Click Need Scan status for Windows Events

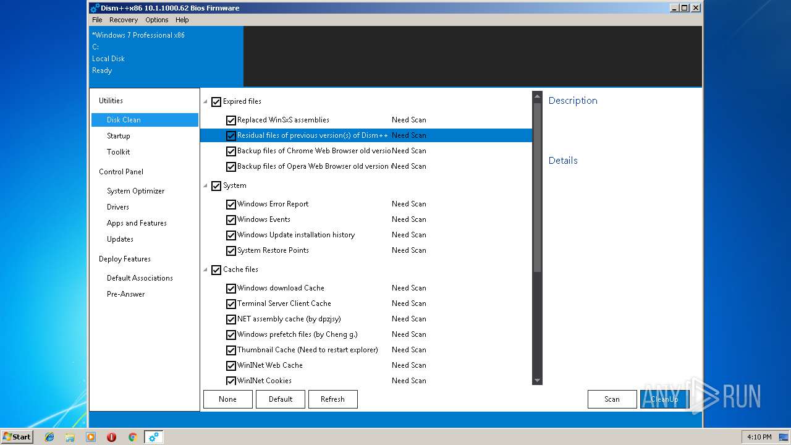tap(409, 219)
